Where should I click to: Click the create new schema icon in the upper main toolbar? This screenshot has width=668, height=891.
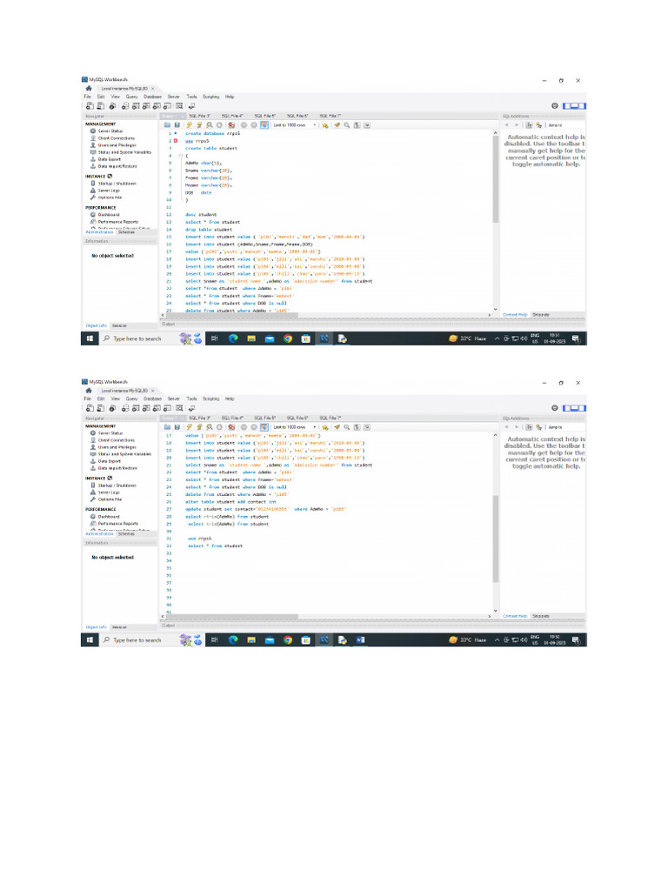125,105
